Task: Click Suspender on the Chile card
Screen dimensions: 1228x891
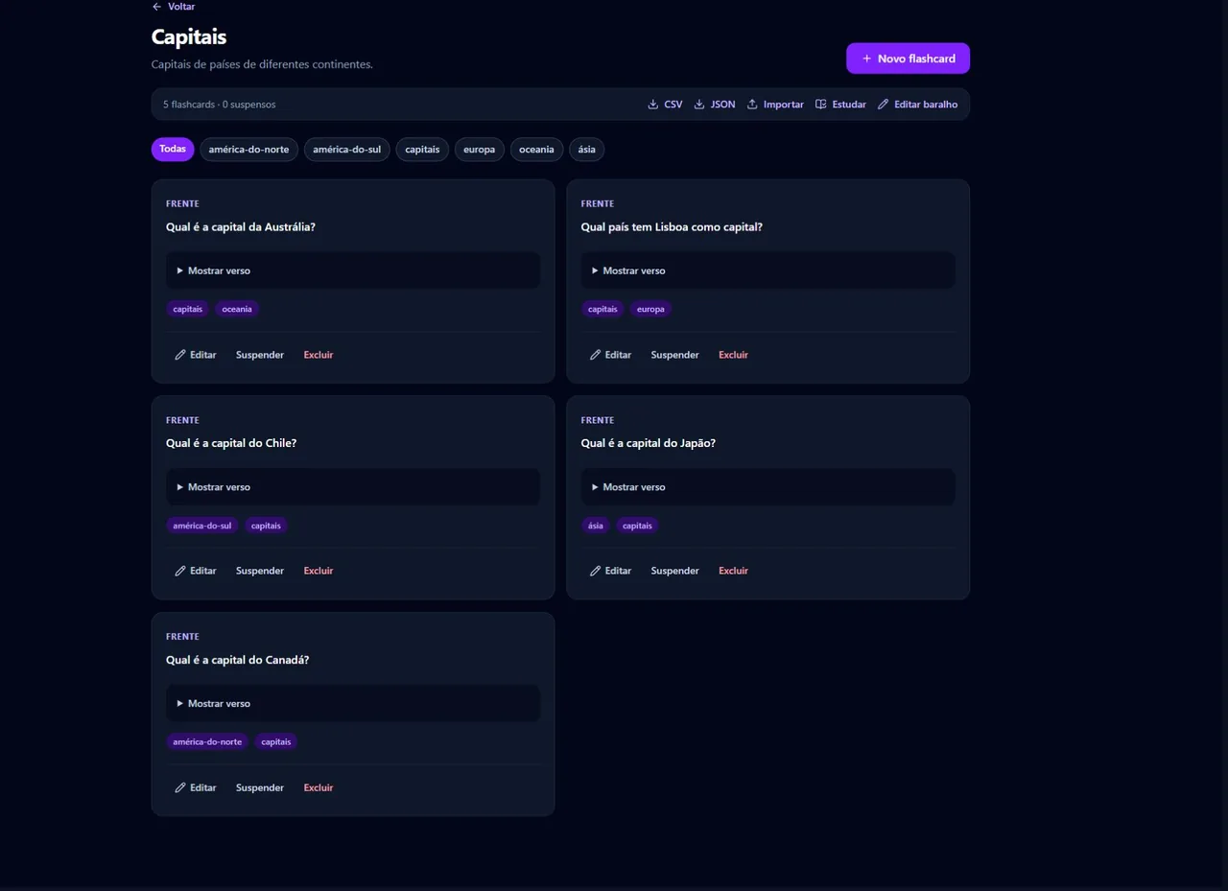Action: click(x=260, y=571)
